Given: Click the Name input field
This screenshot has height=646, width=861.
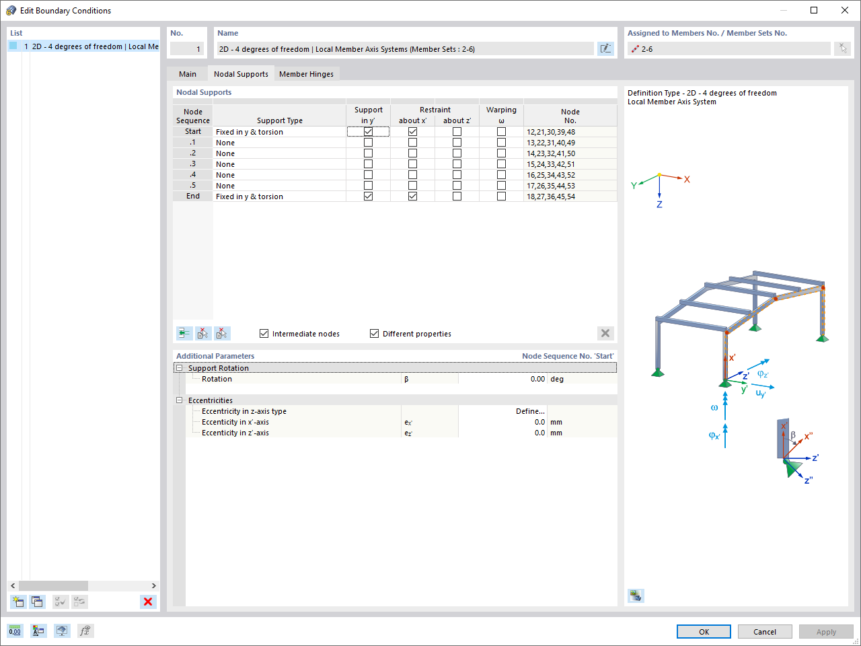Looking at the screenshot, I should tap(405, 48).
